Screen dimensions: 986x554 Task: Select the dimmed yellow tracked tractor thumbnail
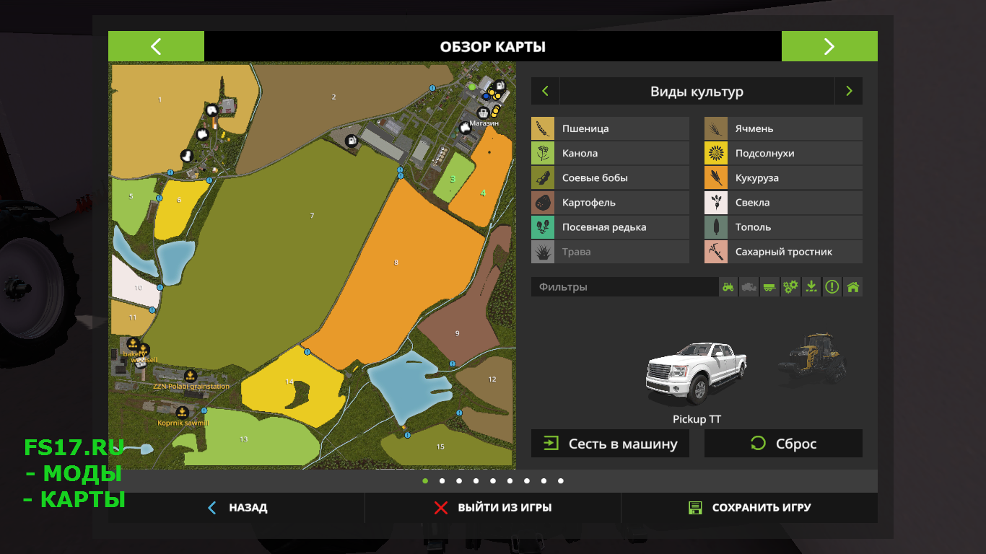(x=813, y=359)
